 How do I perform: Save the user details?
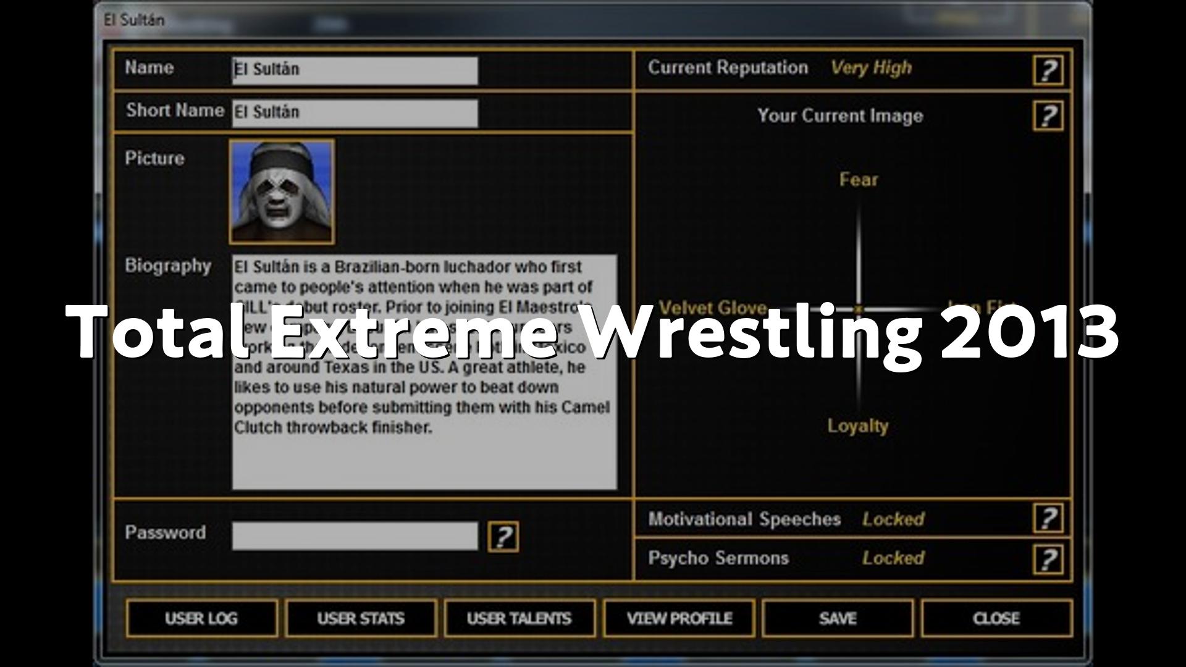838,618
